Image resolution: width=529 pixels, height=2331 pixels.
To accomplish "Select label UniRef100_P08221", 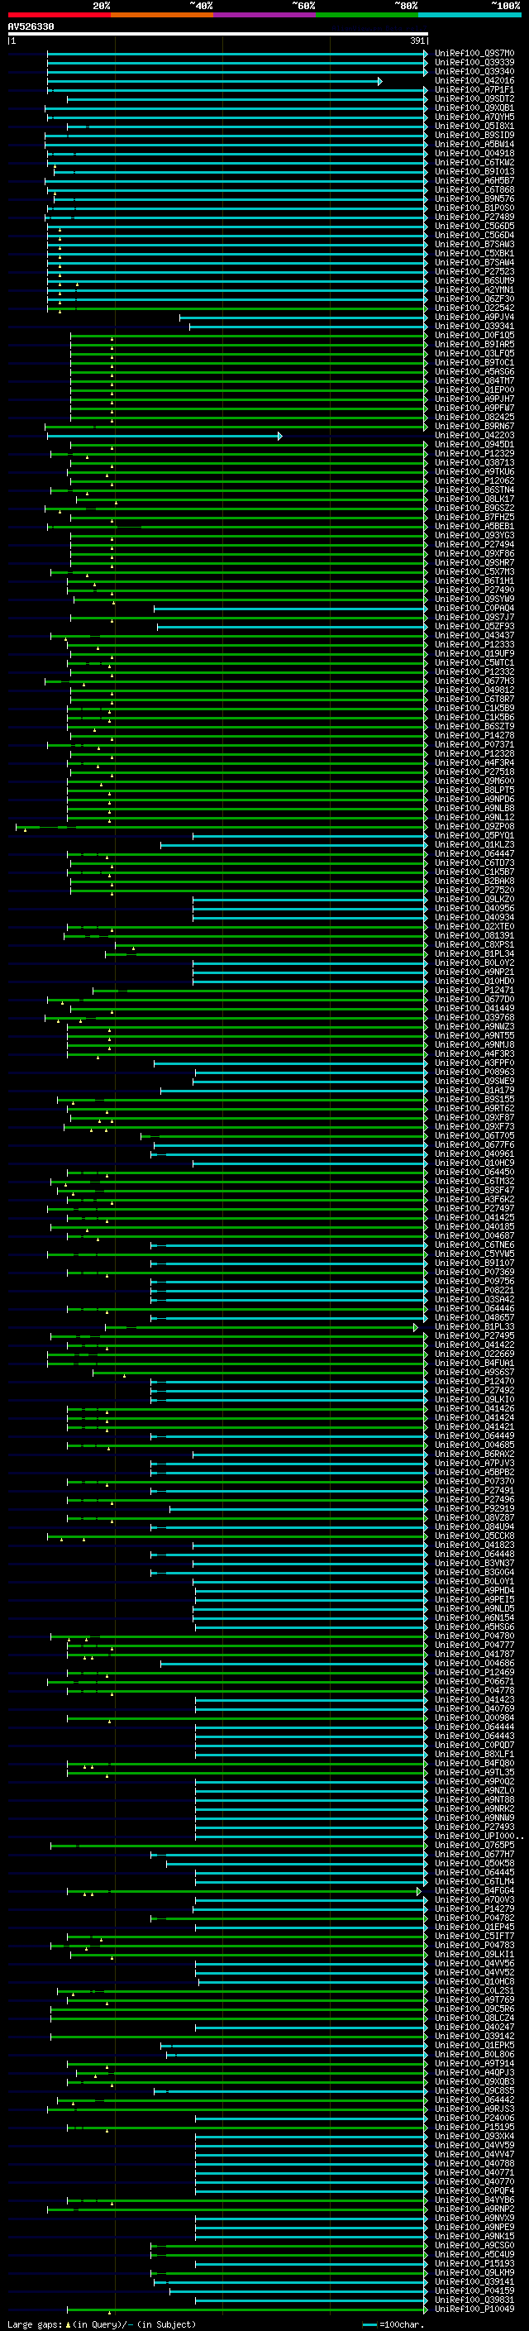I will 474,1291.
